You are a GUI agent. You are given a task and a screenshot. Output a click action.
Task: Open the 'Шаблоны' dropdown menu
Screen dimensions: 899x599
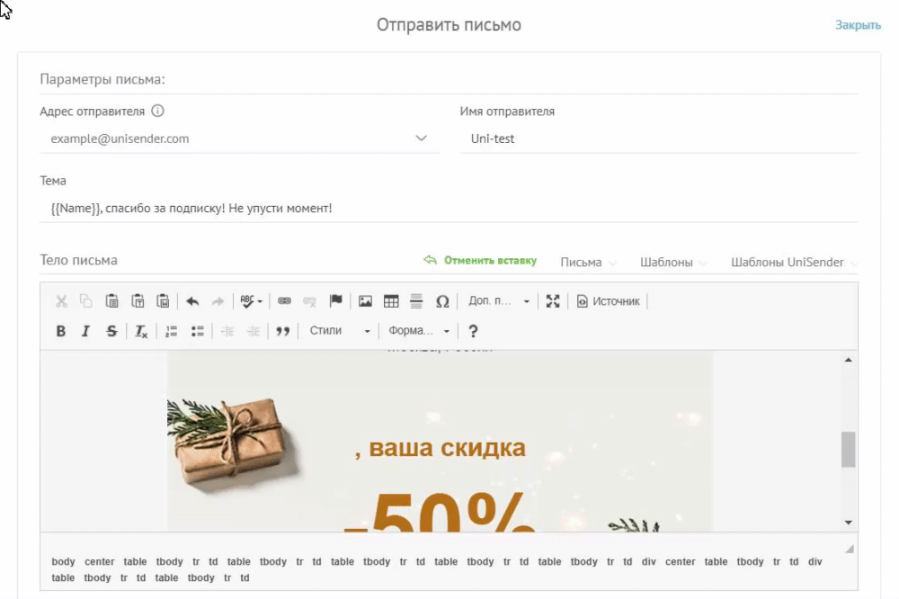point(673,263)
